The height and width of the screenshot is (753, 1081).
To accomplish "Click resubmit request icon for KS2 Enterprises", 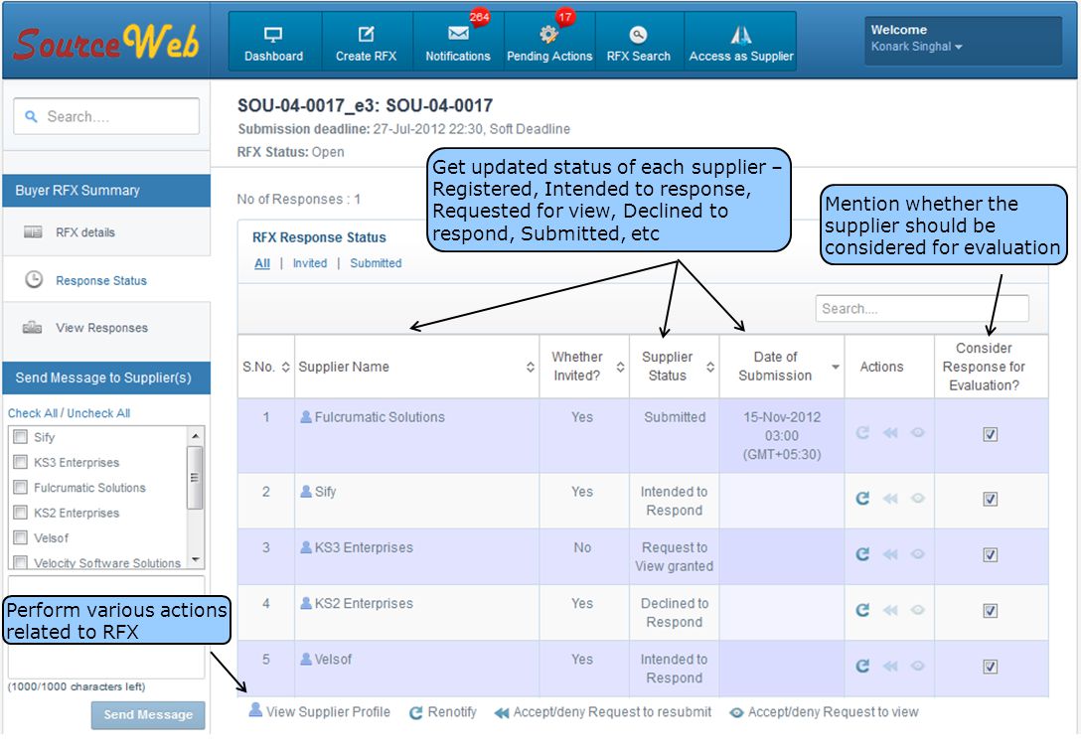I will click(890, 610).
